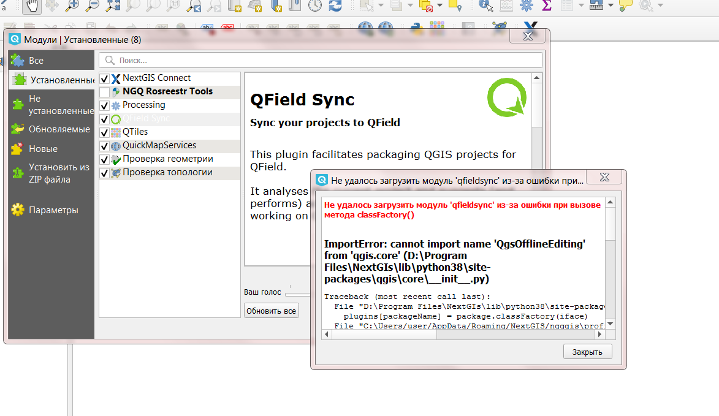Viewport: 719px width, 416px height.
Task: Expand the deselect features dropdown arrow
Action: tap(439, 6)
